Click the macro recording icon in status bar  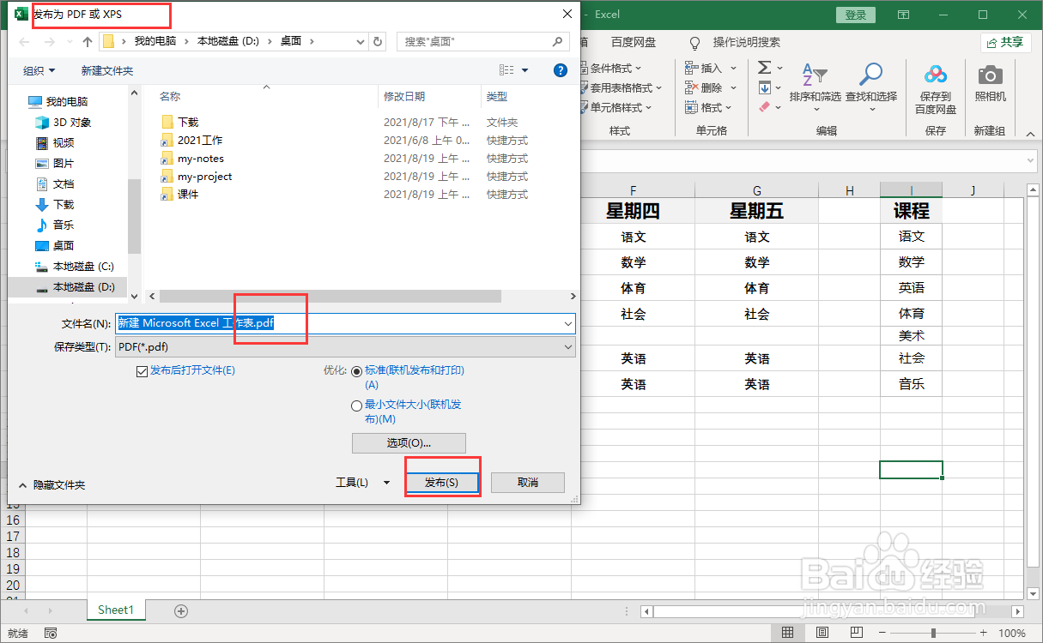51,632
